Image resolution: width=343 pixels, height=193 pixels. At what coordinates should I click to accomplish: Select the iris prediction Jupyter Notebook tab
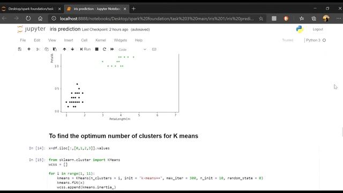(x=96, y=9)
